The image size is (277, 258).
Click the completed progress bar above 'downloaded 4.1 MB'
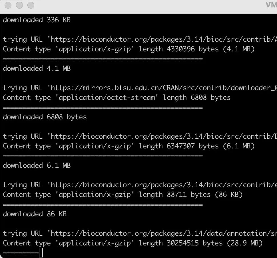point(103,59)
